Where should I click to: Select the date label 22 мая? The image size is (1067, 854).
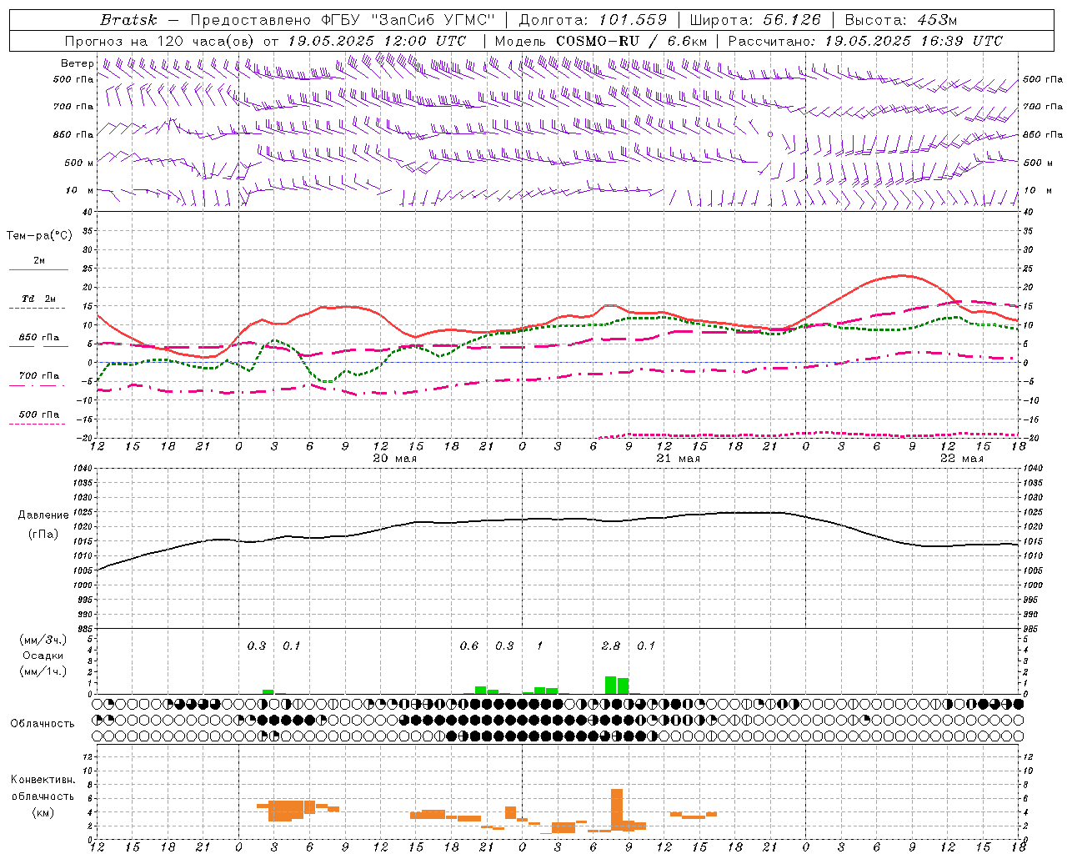[x=961, y=458]
